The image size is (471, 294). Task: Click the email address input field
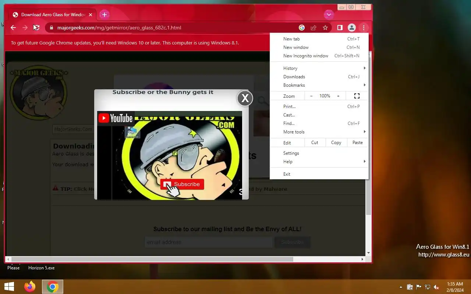tap(209, 242)
